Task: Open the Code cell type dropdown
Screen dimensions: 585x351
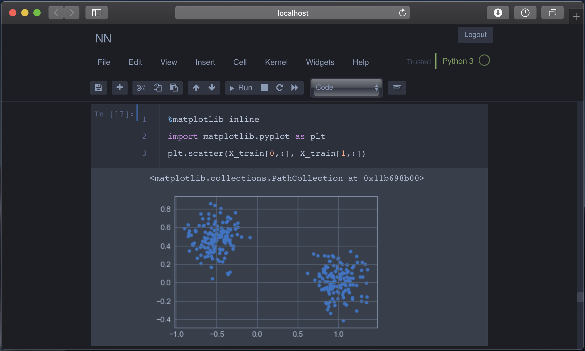Action: pyautogui.click(x=346, y=88)
